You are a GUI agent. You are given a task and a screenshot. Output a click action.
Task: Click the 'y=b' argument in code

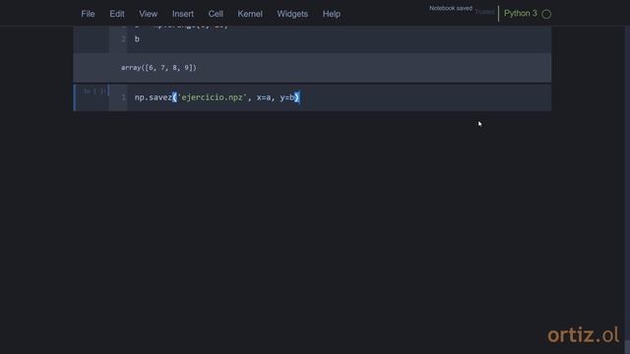287,97
